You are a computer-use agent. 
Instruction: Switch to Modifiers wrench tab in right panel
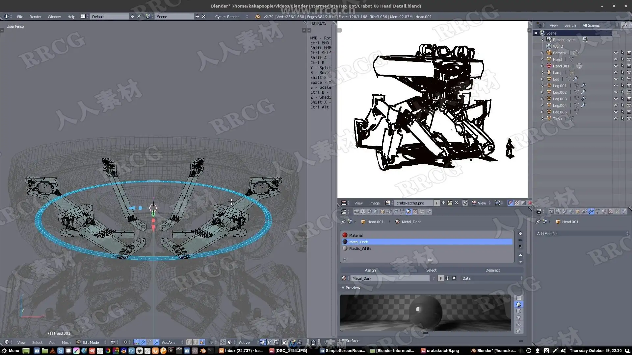(x=591, y=212)
